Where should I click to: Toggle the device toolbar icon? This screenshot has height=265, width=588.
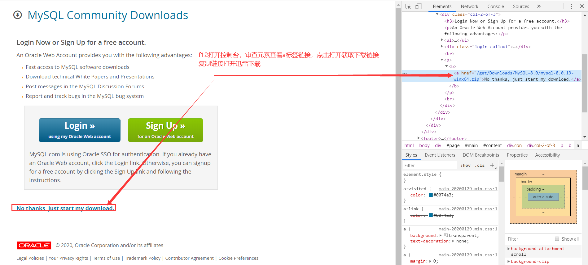(x=418, y=6)
